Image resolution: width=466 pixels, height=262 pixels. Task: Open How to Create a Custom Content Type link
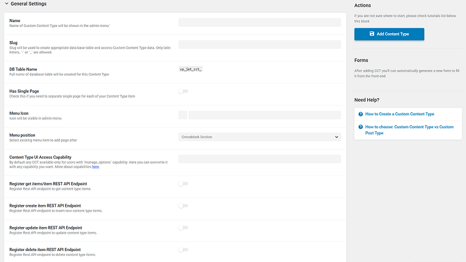click(399, 114)
